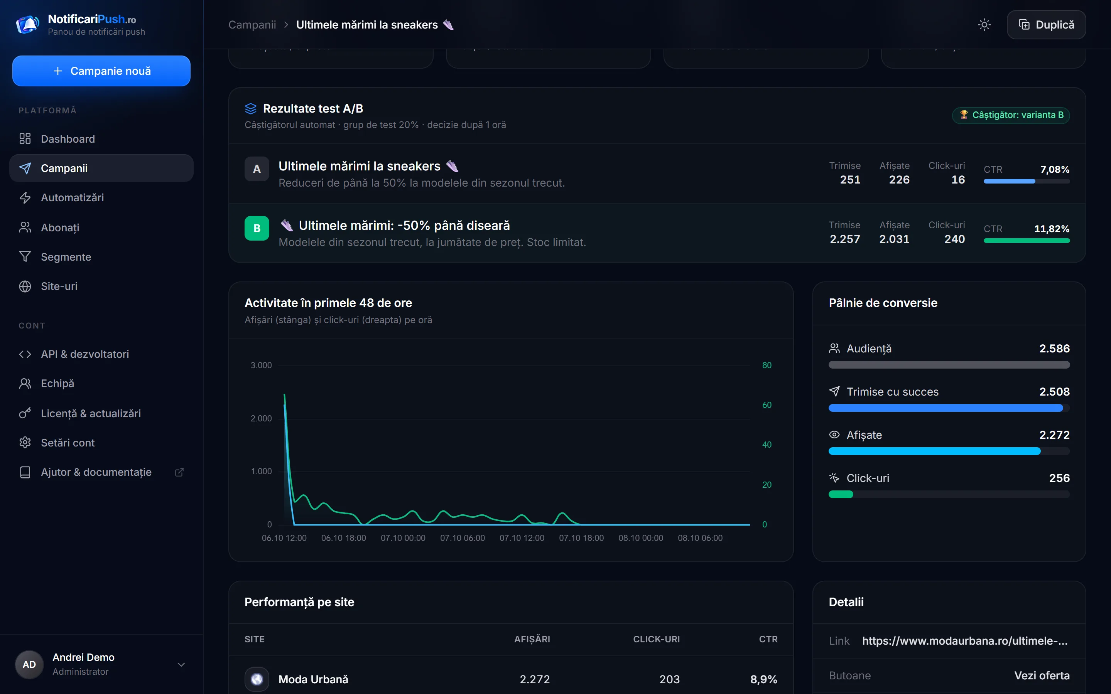Click the Campanii breadcrumb link

point(252,25)
